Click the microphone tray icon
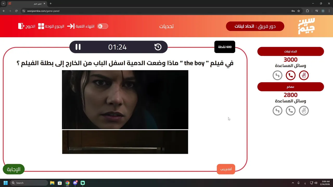Image resolution: width=333 pixels, height=187 pixels. (x=298, y=183)
